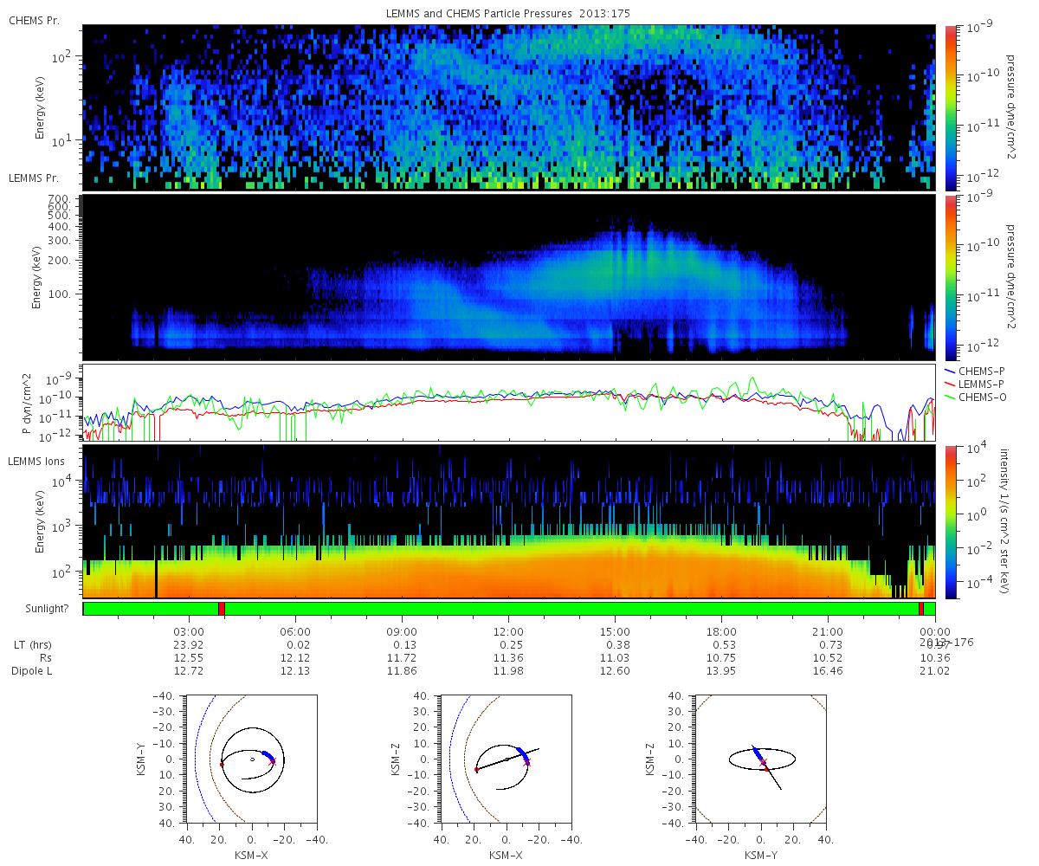Click the Rs value 10.36

(934, 658)
